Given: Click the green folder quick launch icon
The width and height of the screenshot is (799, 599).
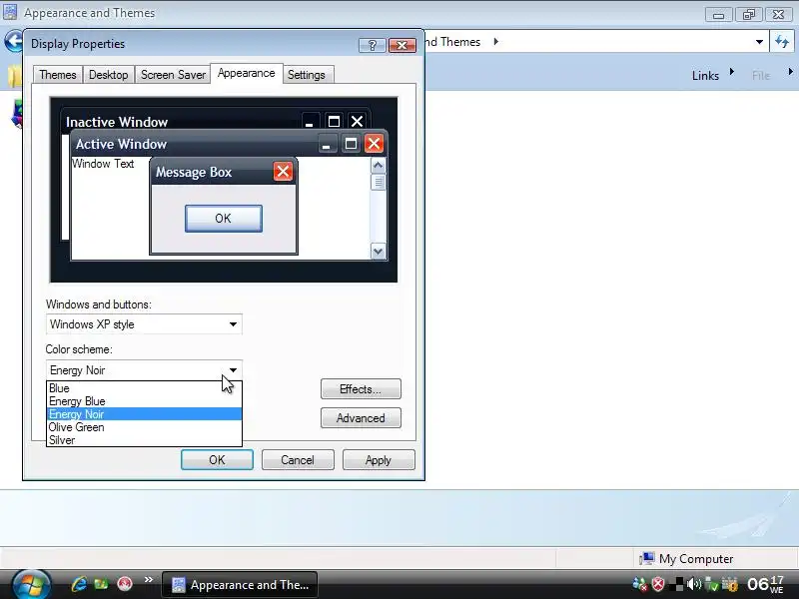Looking at the screenshot, I should coord(102,584).
